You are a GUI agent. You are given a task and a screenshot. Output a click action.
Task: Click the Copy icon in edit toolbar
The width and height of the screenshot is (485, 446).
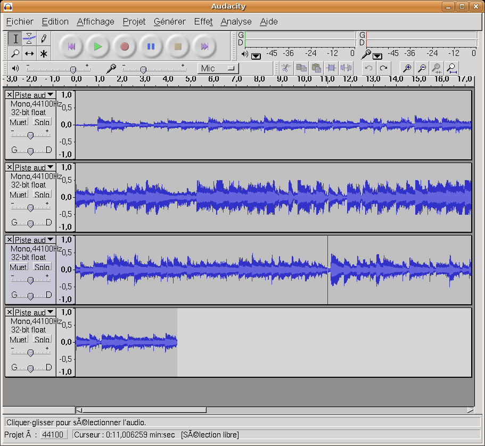[x=301, y=68]
